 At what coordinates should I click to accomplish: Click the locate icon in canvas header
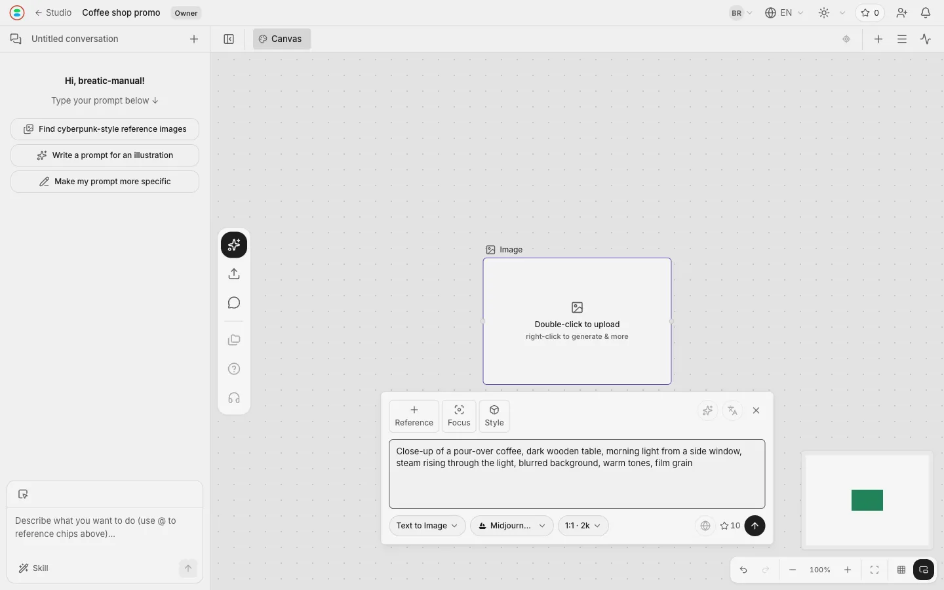pyautogui.click(x=846, y=39)
